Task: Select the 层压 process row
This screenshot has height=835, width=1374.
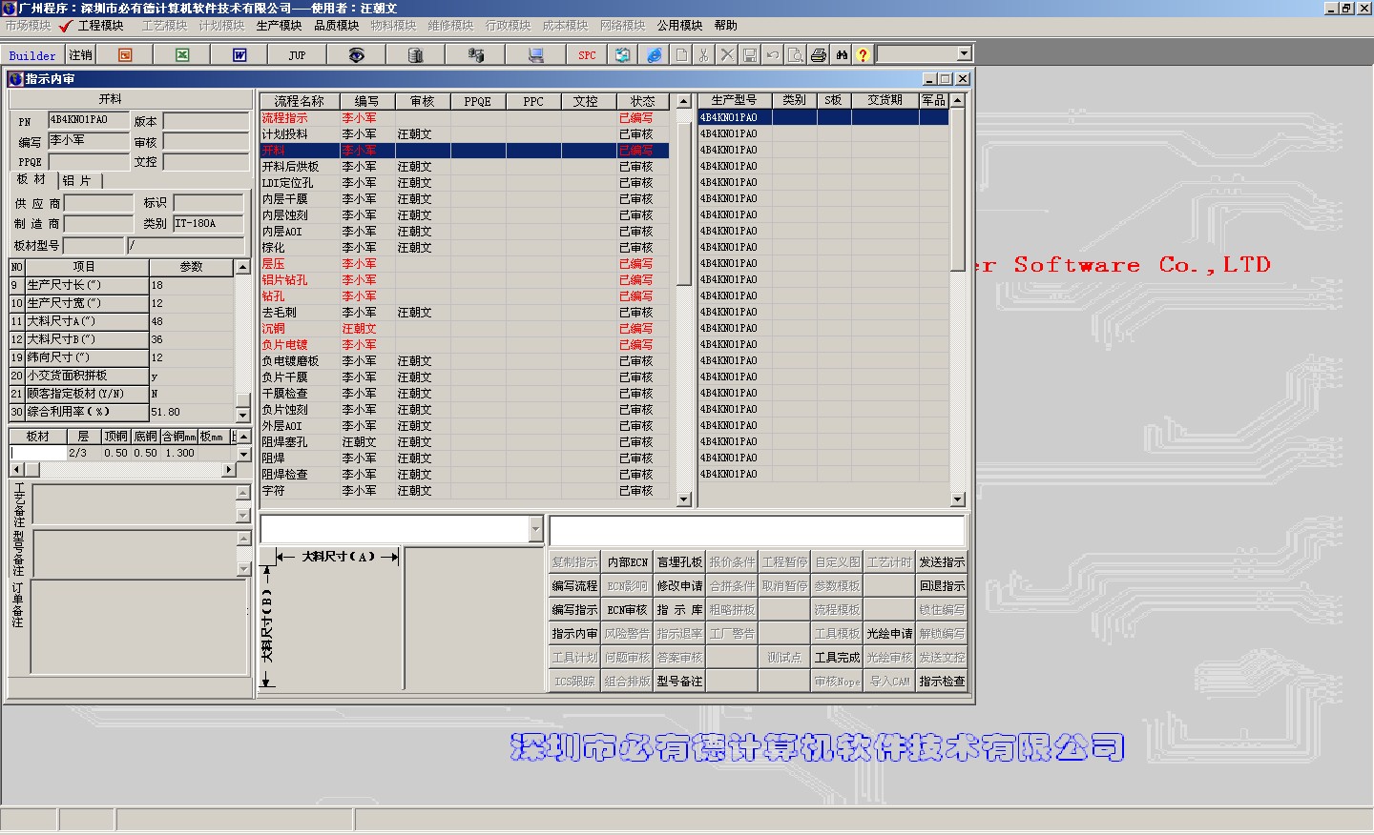Action: pyautogui.click(x=465, y=264)
